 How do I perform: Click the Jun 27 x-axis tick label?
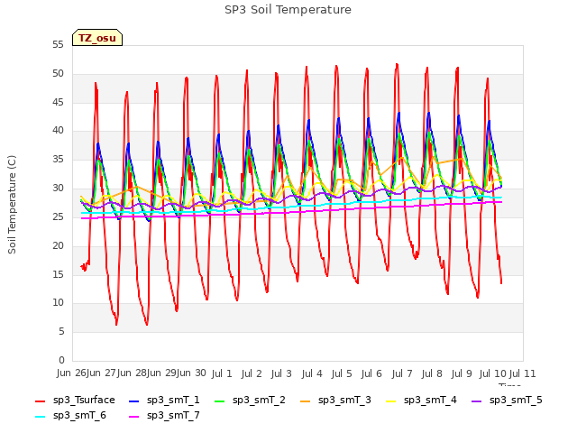click(101, 373)
